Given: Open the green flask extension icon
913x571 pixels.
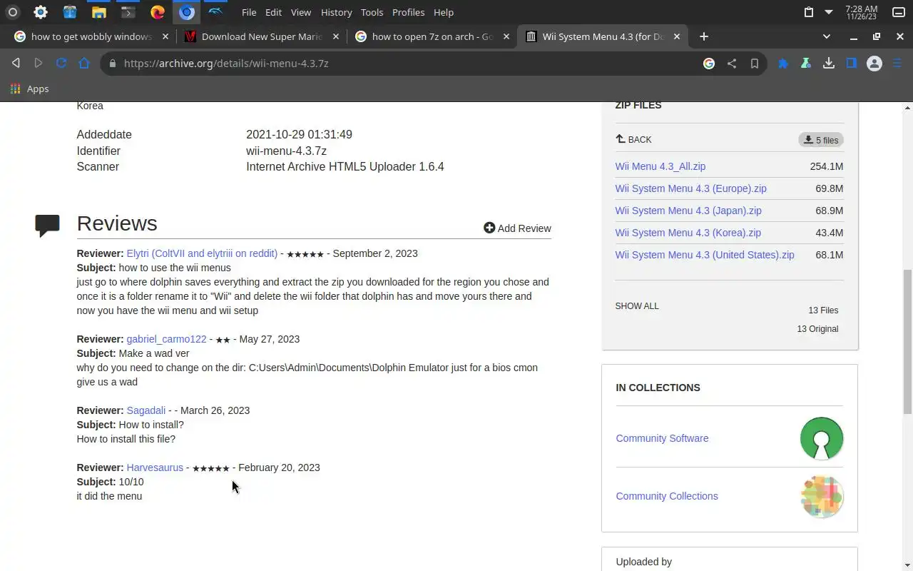Looking at the screenshot, I should pyautogui.click(x=805, y=64).
